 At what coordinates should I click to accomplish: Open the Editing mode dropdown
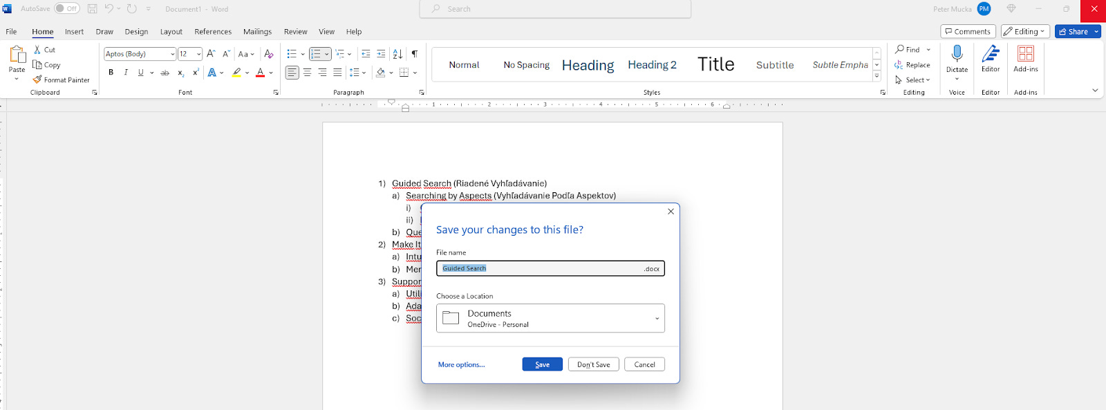point(1025,32)
